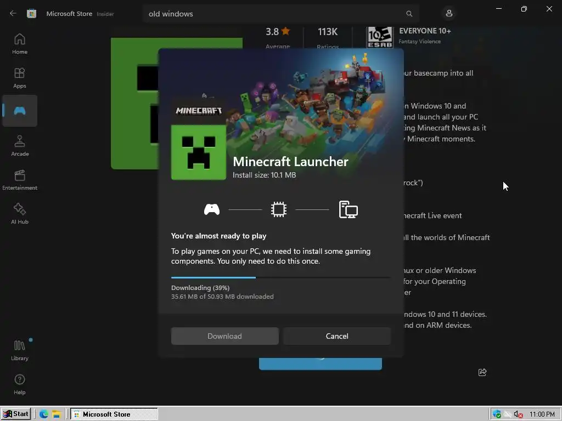Open the user account profile icon

coord(449,14)
